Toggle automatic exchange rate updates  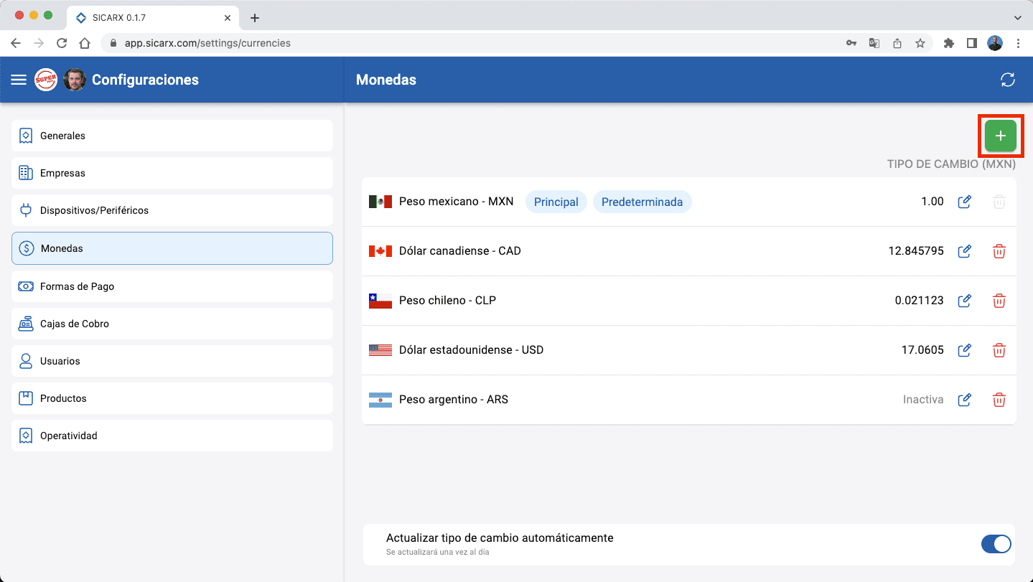[x=996, y=544]
